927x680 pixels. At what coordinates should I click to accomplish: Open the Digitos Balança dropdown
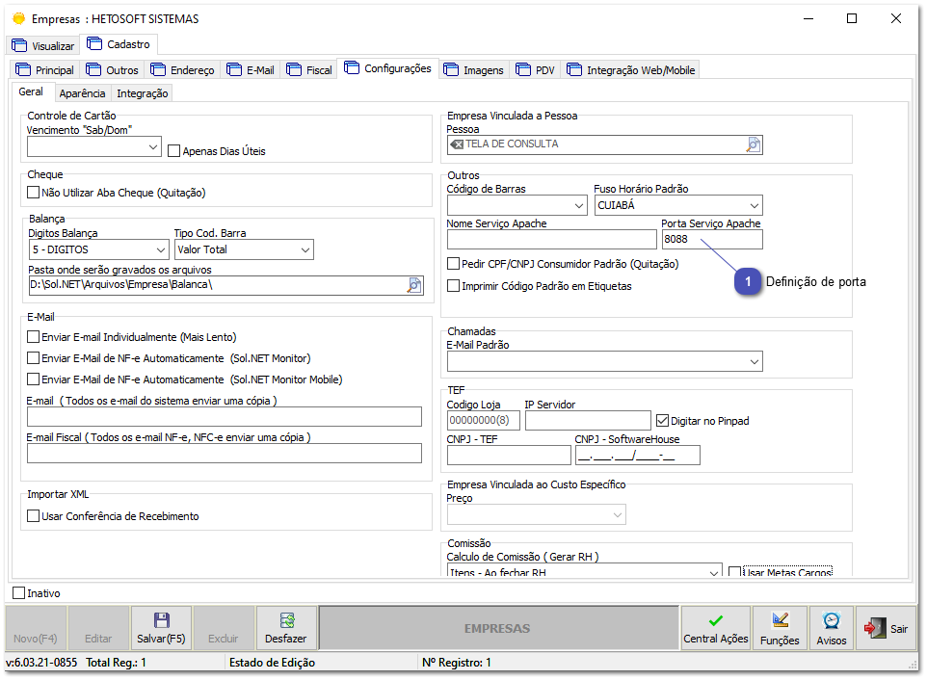[x=160, y=249]
